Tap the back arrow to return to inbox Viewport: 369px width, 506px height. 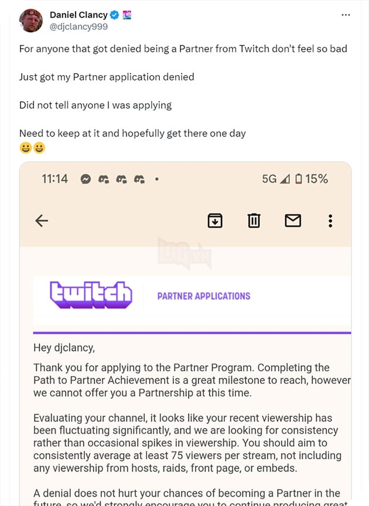[x=41, y=221]
